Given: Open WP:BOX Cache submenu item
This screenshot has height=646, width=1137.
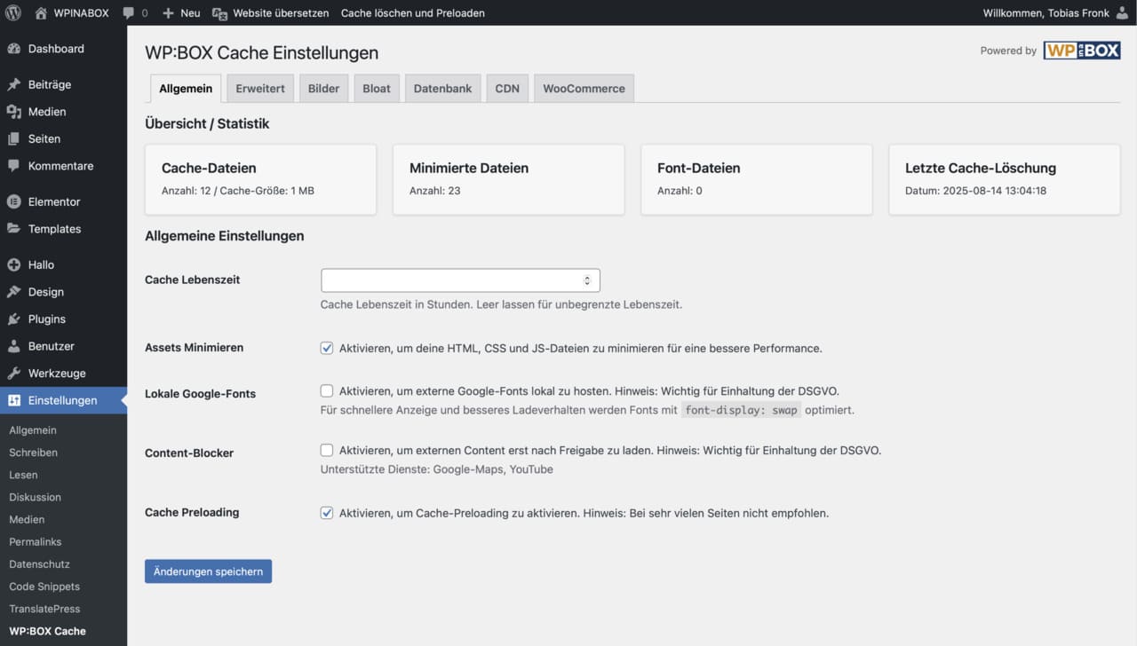Looking at the screenshot, I should 47,631.
